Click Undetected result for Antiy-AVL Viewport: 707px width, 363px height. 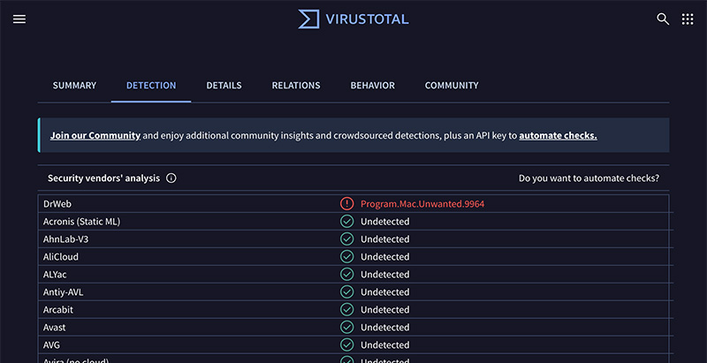pos(385,291)
